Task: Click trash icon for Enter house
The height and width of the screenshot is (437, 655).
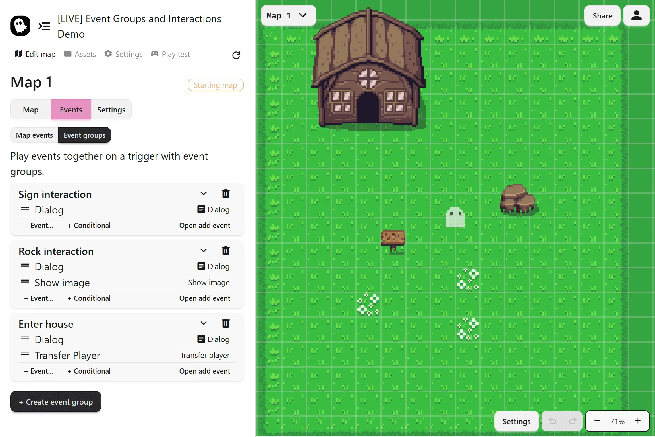Action: (x=226, y=323)
